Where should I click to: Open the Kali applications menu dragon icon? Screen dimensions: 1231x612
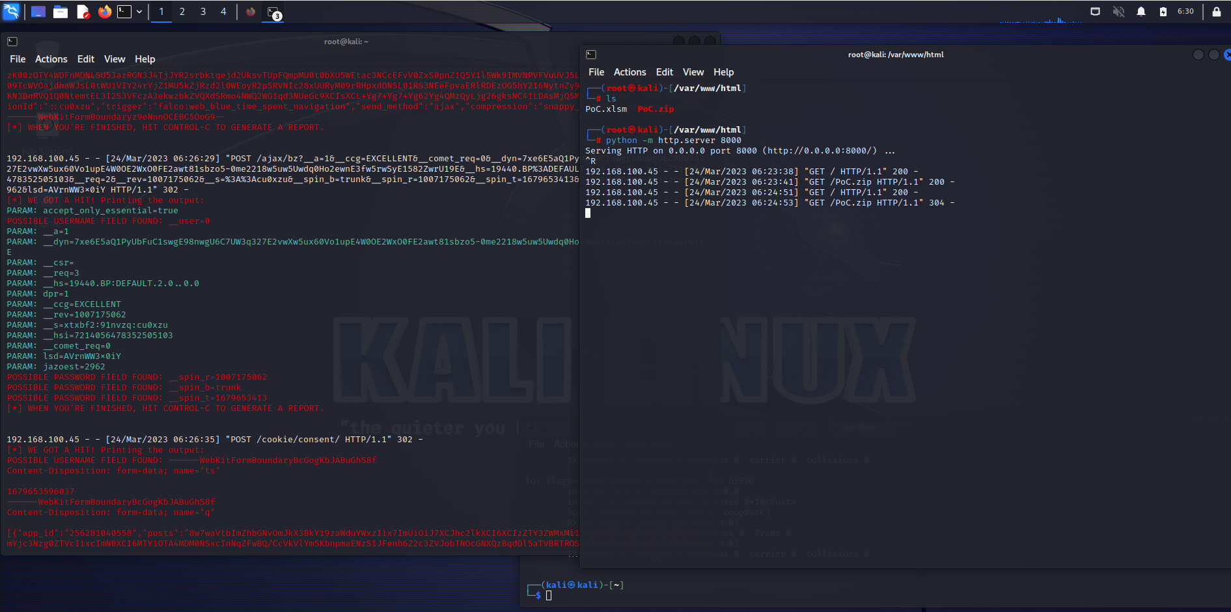pyautogui.click(x=11, y=11)
